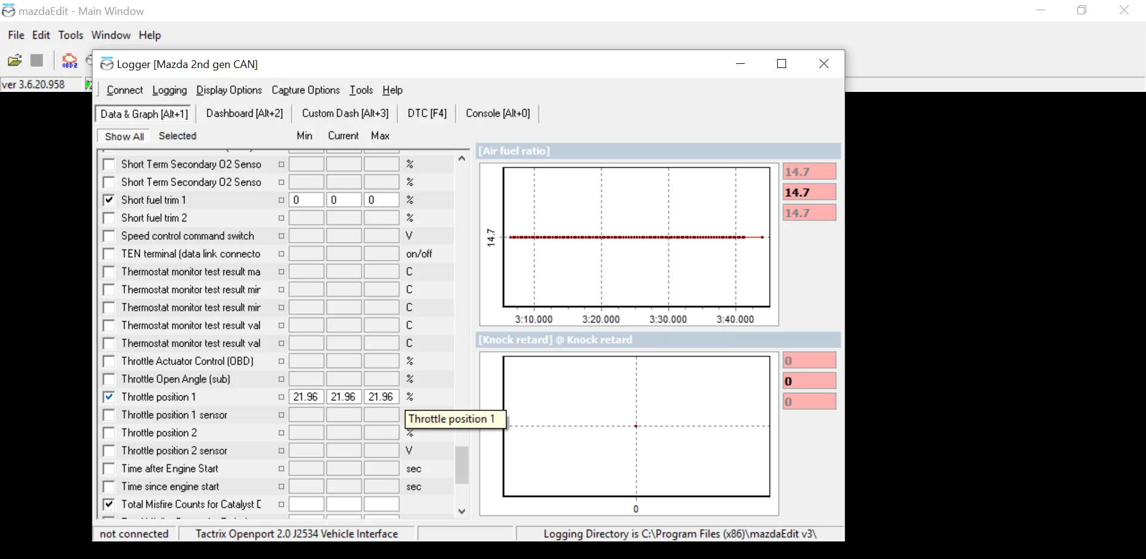
Task: Open the main window Window menu
Action: pyautogui.click(x=111, y=35)
